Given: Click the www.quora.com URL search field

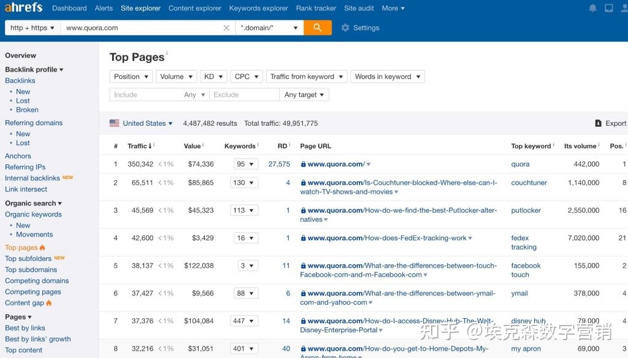Looking at the screenshot, I should (142, 28).
